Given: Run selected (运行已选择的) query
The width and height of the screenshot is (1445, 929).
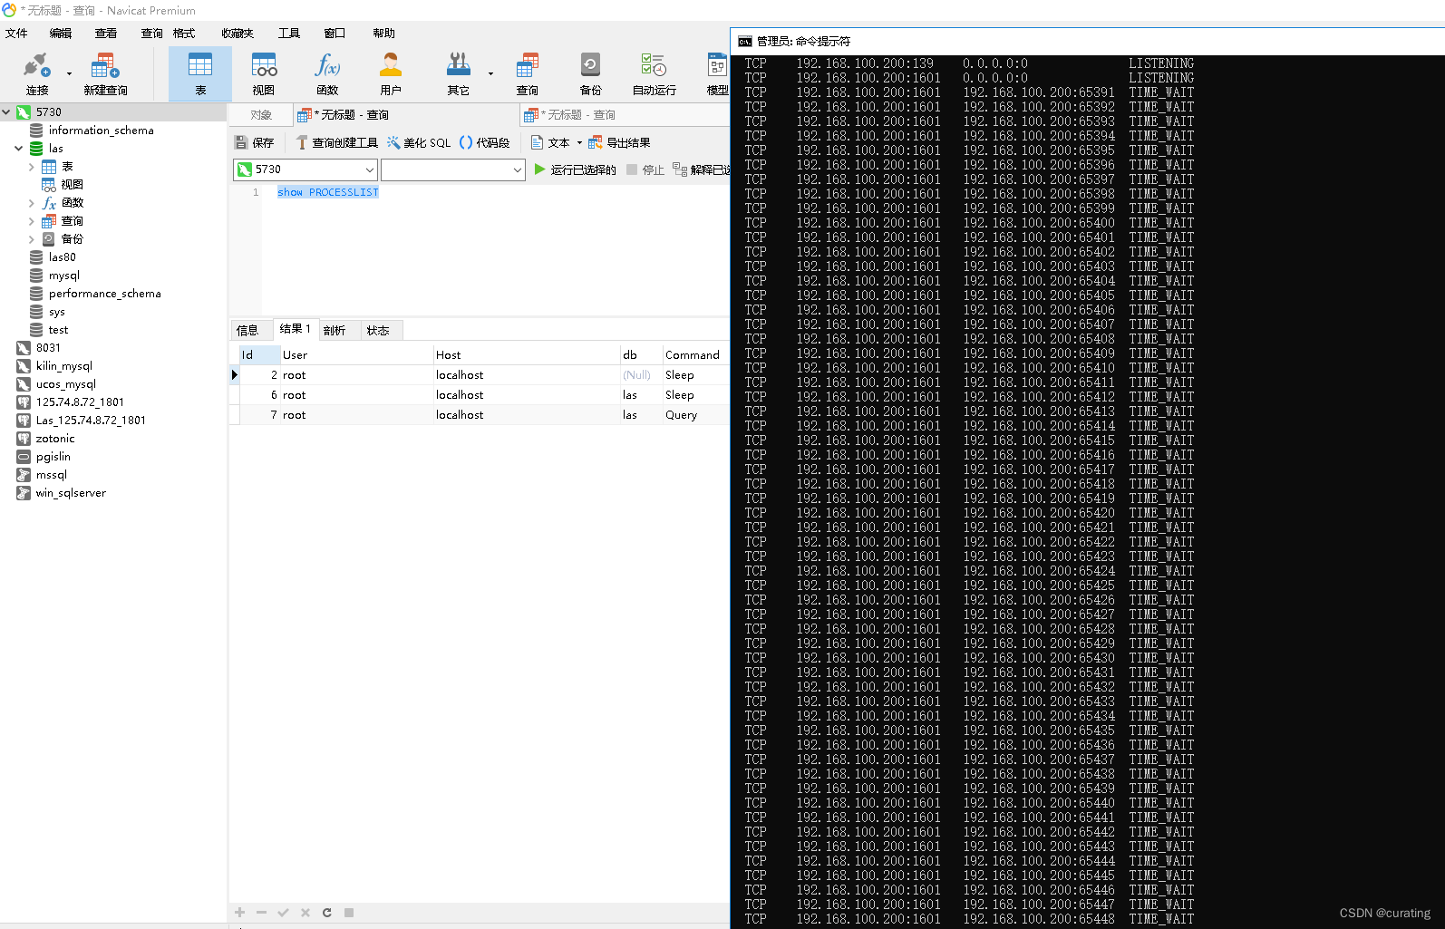Looking at the screenshot, I should click(575, 169).
